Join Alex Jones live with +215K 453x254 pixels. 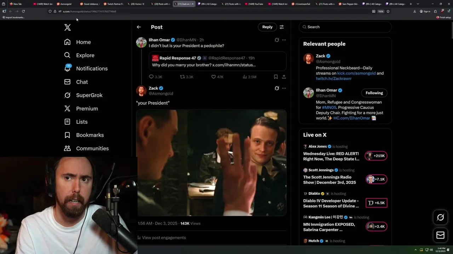click(376, 156)
